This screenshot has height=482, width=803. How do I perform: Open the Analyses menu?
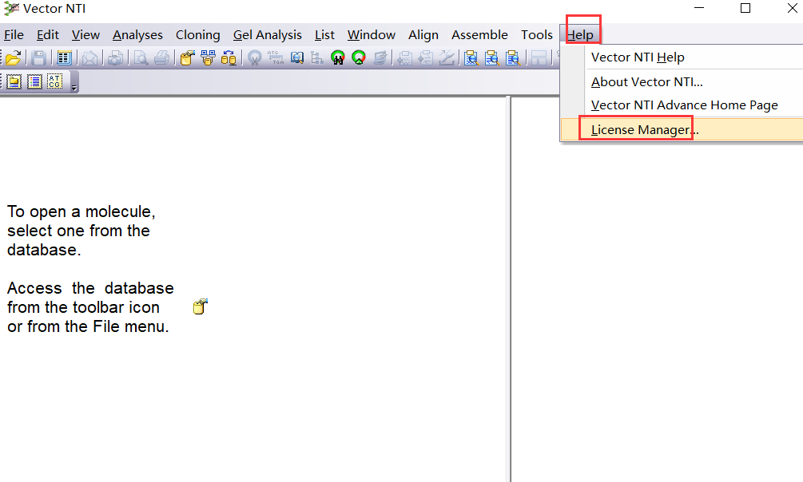pyautogui.click(x=137, y=35)
